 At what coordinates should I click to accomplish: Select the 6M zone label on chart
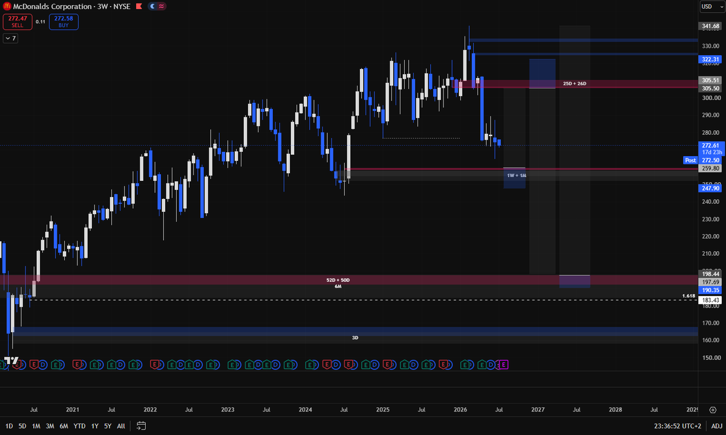(x=338, y=286)
